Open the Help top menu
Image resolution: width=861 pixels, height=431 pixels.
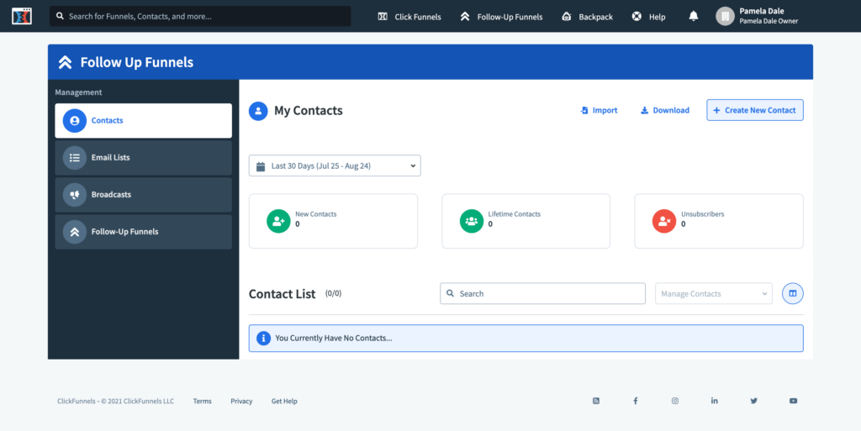tap(648, 17)
